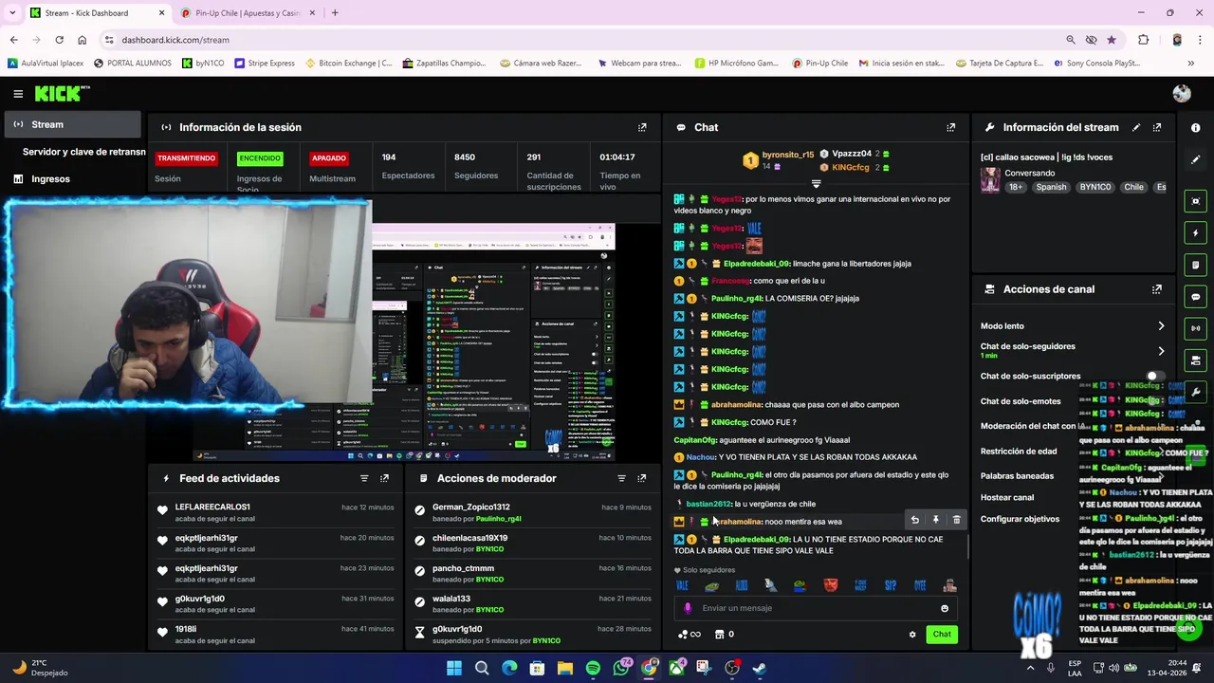Click the webcam stream preview
Image resolution: width=1214 pixels, height=683 pixels.
(187, 304)
